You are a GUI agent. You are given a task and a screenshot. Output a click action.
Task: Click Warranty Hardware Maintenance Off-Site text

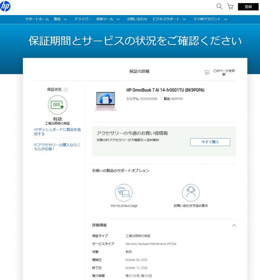[151, 244]
